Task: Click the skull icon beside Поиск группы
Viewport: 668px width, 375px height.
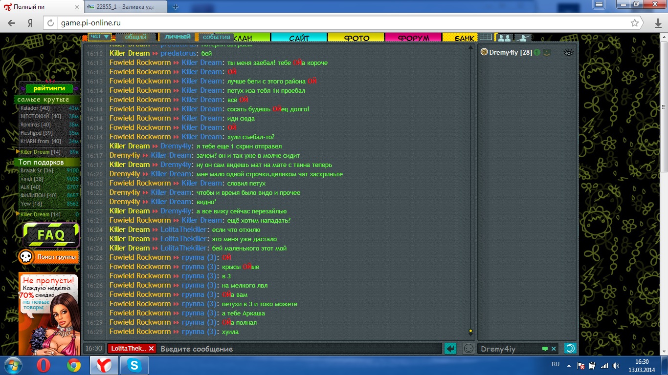Action: pyautogui.click(x=26, y=257)
